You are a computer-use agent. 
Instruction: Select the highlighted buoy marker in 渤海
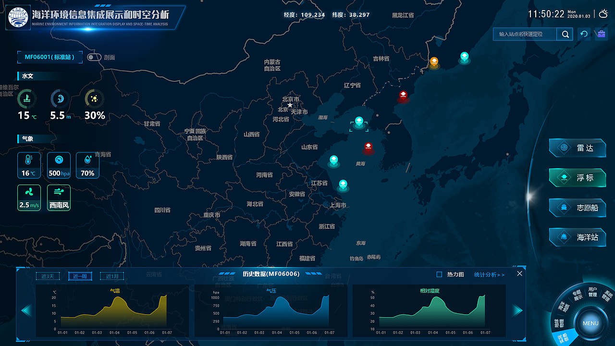tap(359, 123)
